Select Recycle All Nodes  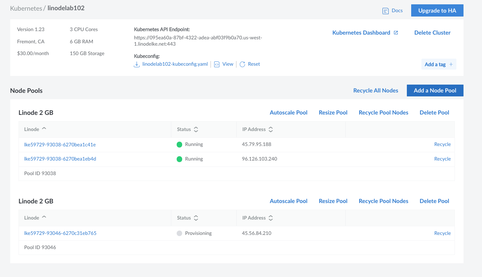pos(375,90)
